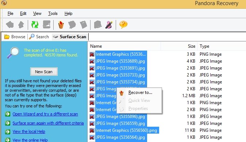Screen dimensions: 246x142
Task: Click the yellow Help question mark icon
Action: (x=123, y=25)
